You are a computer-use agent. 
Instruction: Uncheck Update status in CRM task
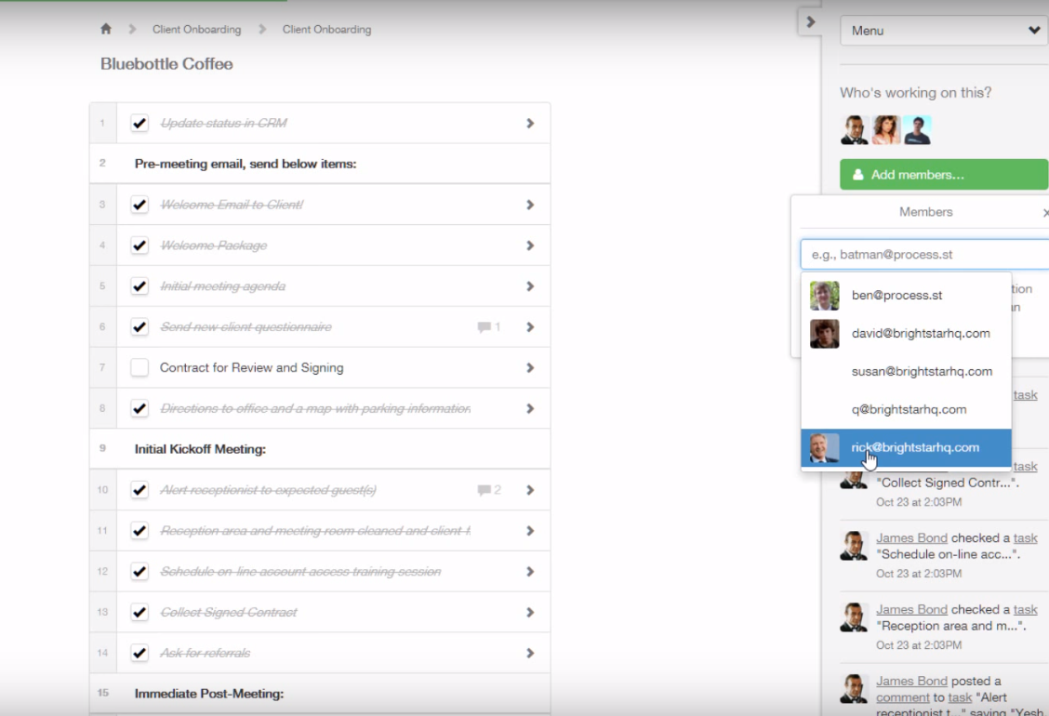pos(139,123)
